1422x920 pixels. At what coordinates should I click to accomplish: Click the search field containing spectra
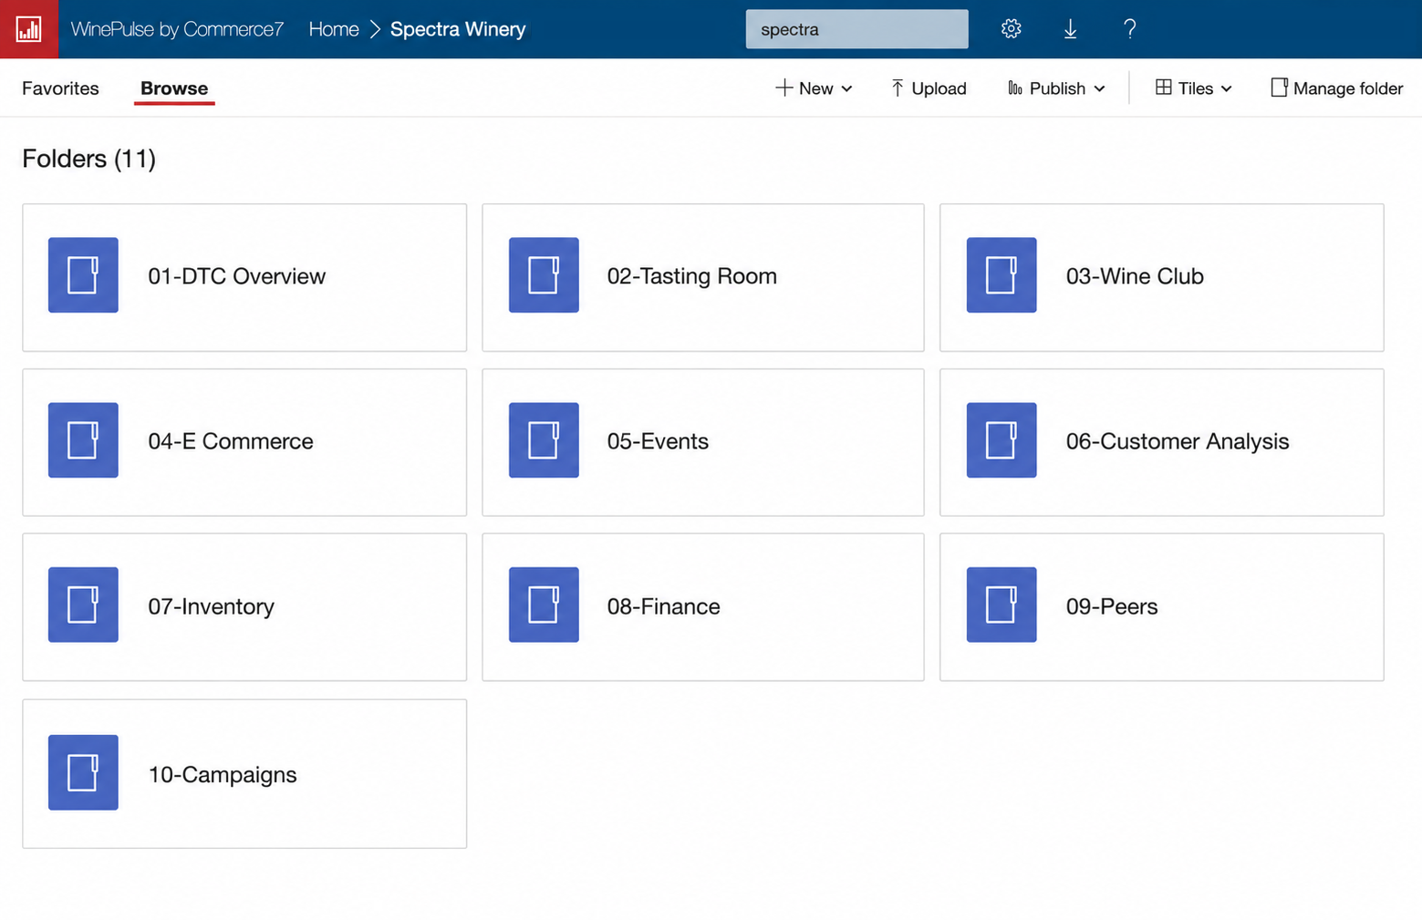pyautogui.click(x=856, y=29)
